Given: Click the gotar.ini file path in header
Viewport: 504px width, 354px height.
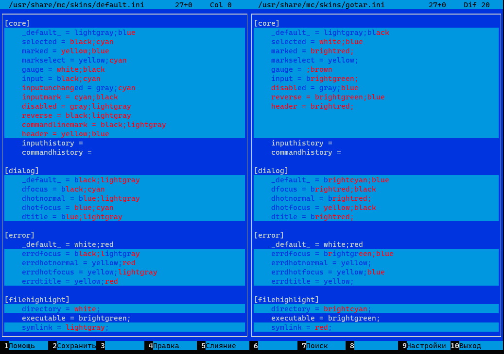Looking at the screenshot, I should click(x=321, y=5).
